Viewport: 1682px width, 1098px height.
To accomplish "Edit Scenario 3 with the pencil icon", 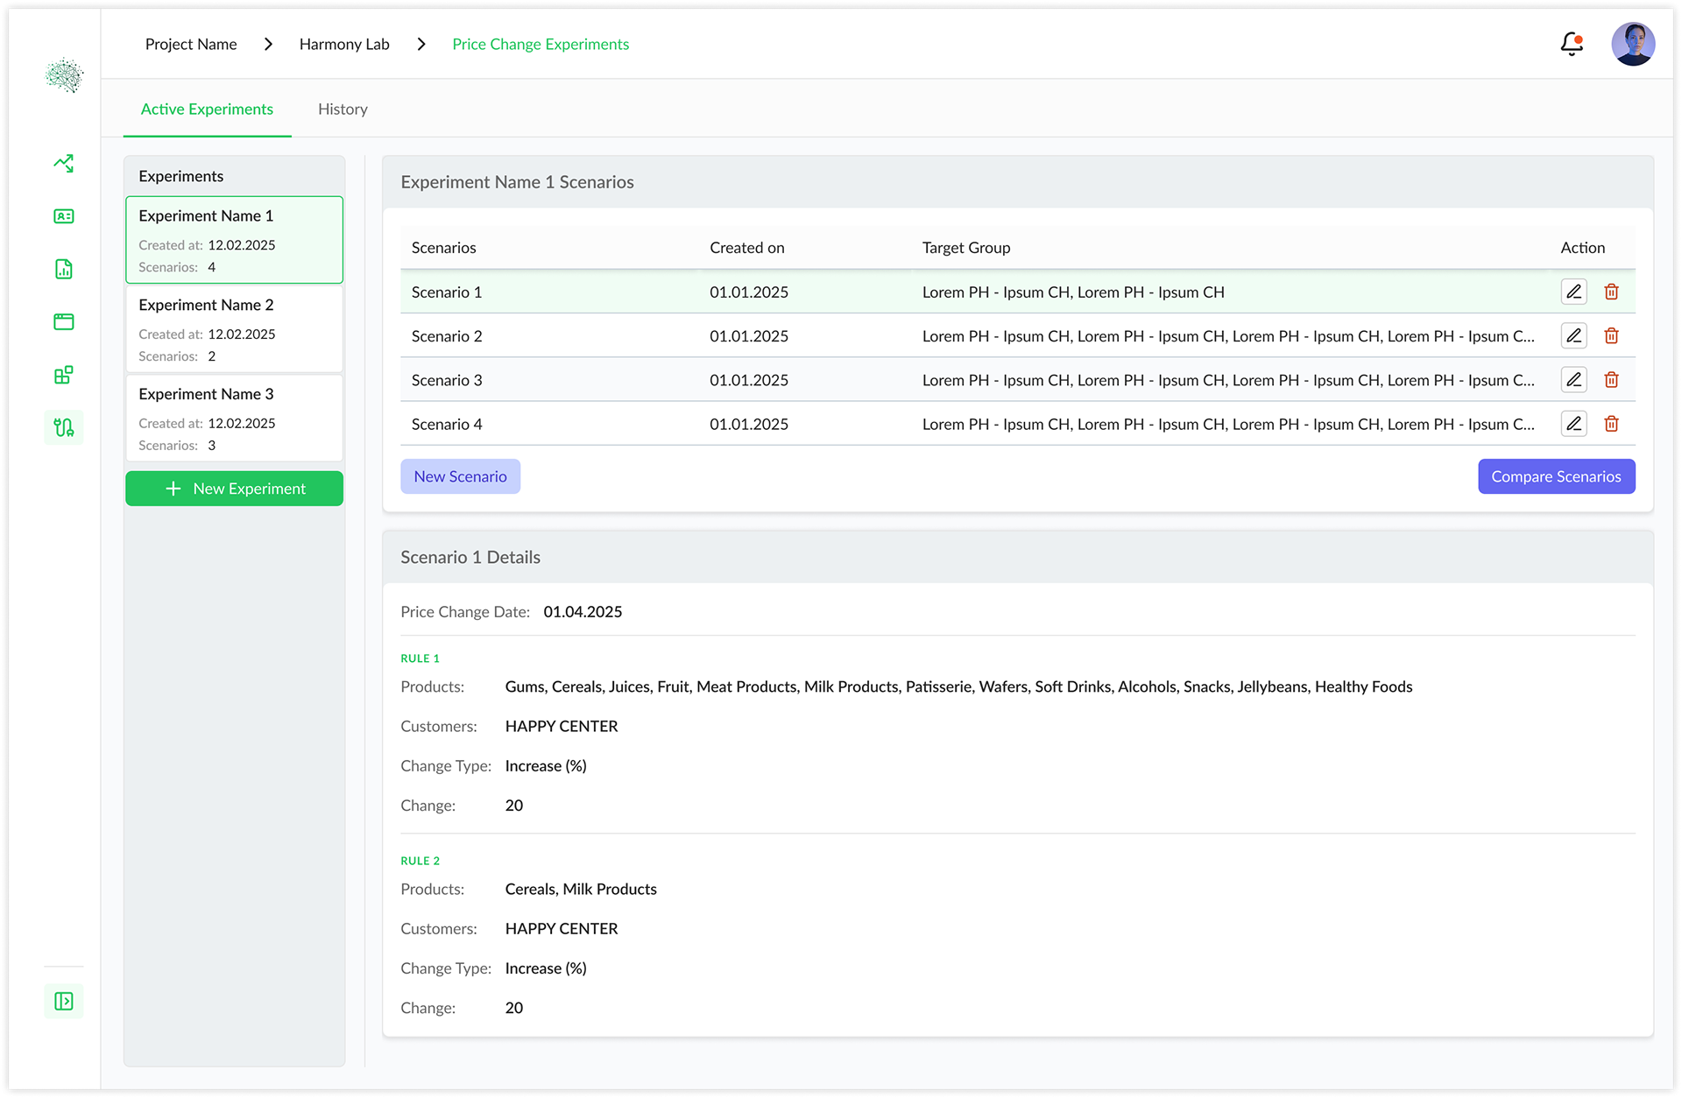I will pyautogui.click(x=1573, y=379).
